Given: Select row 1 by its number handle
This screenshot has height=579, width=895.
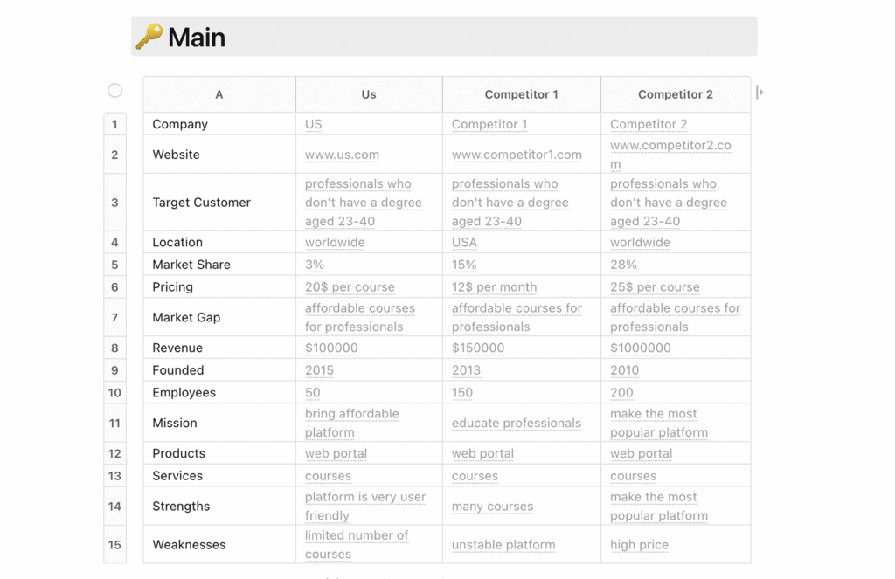Looking at the screenshot, I should tap(114, 124).
